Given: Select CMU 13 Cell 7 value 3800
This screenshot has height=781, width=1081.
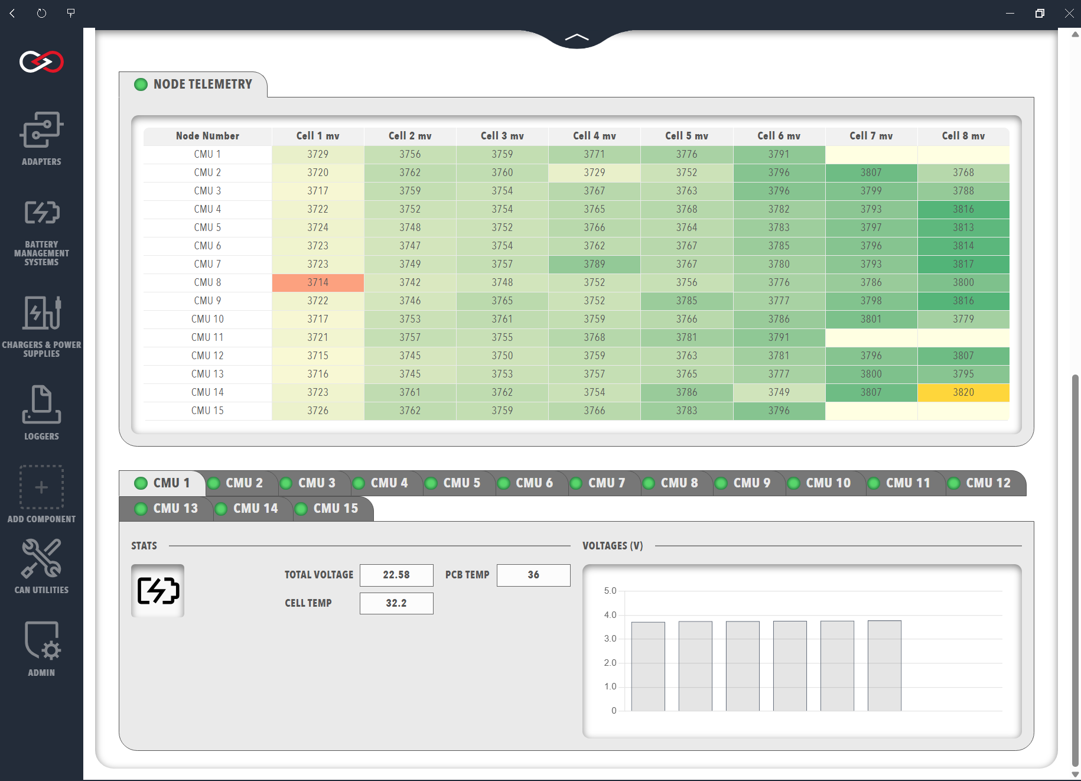Looking at the screenshot, I should click(x=871, y=374).
